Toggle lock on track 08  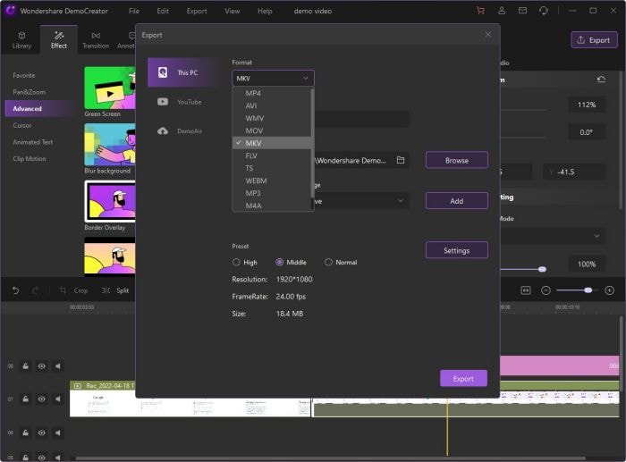pos(25,365)
